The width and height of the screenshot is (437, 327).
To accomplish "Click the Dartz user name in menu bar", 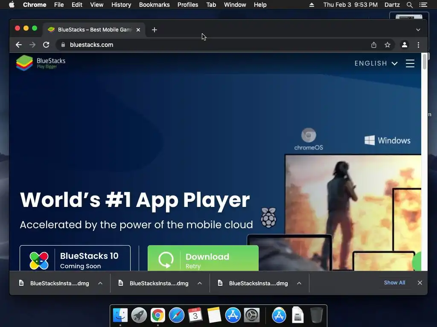I will click(392, 5).
